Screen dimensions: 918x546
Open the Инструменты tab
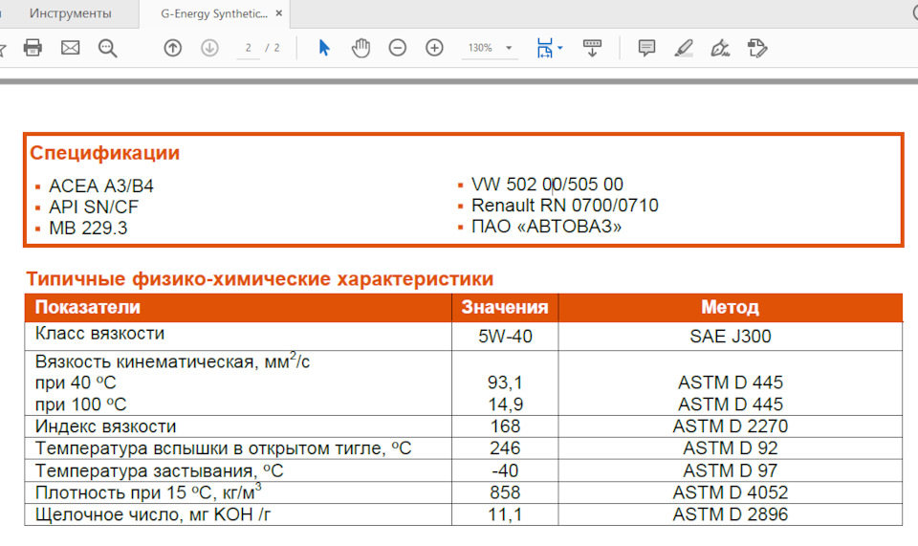[x=70, y=13]
